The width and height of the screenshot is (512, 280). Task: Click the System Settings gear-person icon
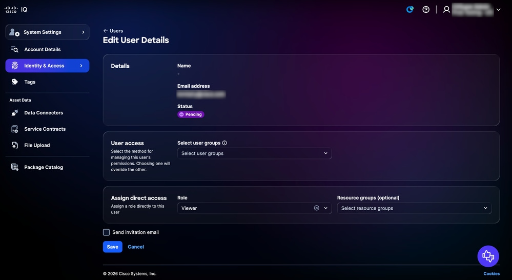pyautogui.click(x=14, y=32)
